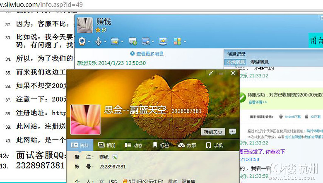Switch to the 漫游消息 tab
Image resolution: width=323 pixels, height=183 pixels.
[259, 62]
